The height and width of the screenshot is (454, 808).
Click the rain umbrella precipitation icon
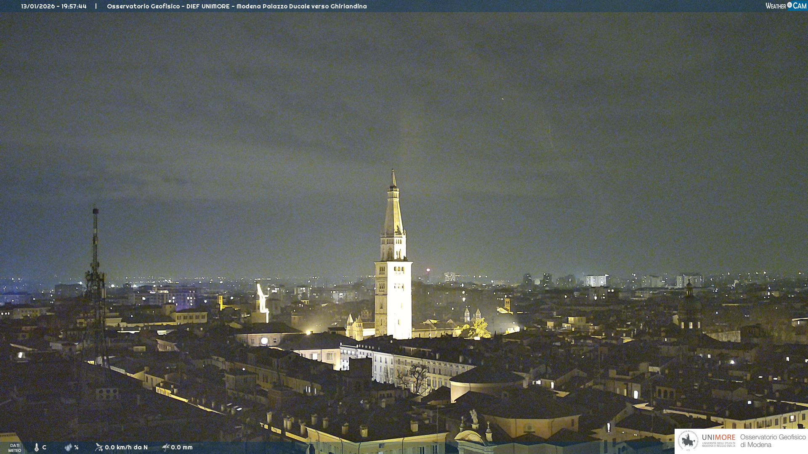point(165,447)
